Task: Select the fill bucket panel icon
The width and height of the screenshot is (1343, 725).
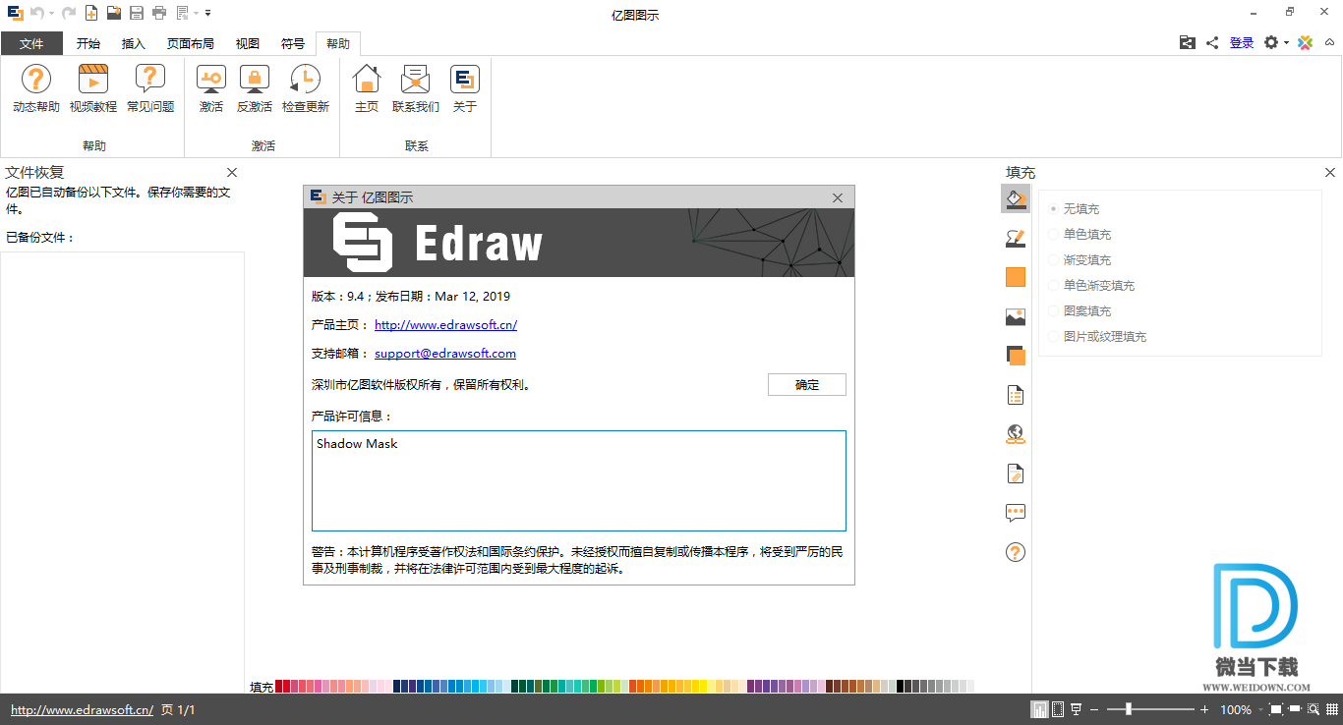Action: (x=1016, y=199)
